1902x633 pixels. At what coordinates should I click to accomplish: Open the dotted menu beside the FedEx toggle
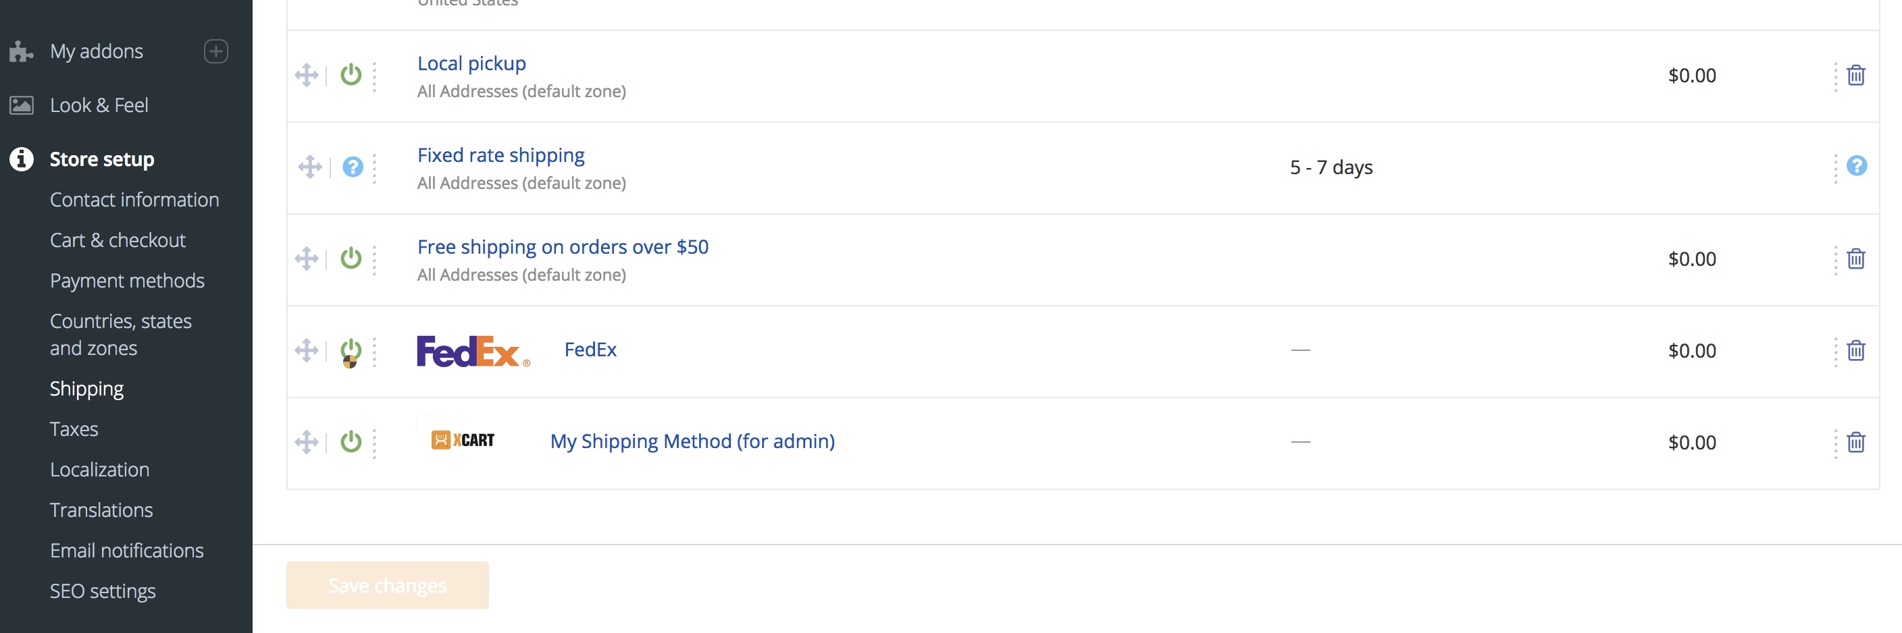tap(375, 350)
